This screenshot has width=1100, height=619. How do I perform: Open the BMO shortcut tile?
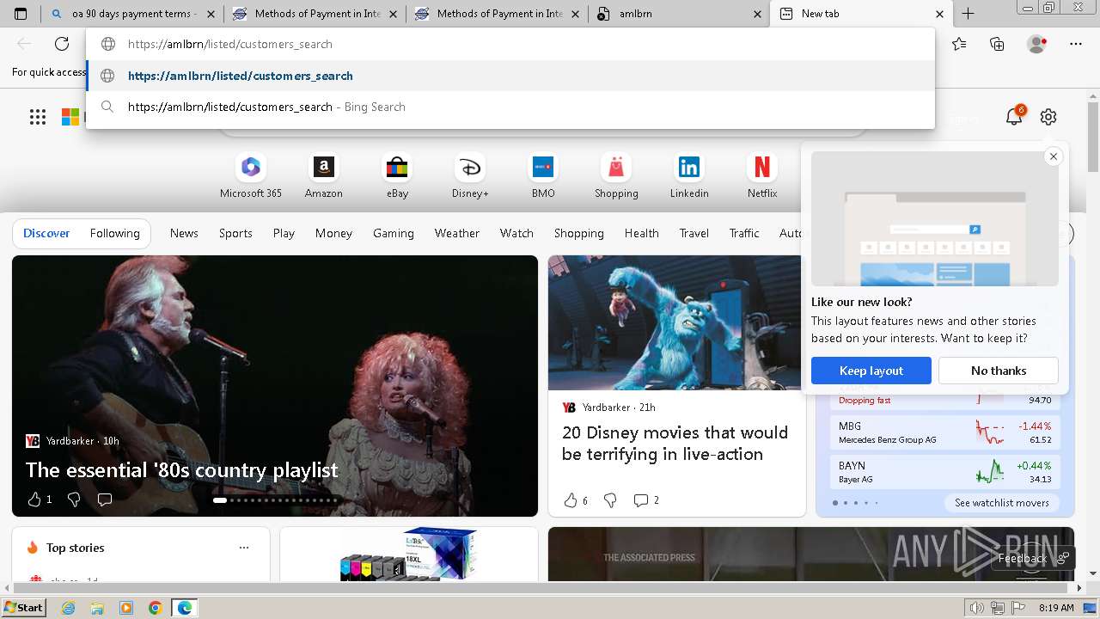click(543, 176)
